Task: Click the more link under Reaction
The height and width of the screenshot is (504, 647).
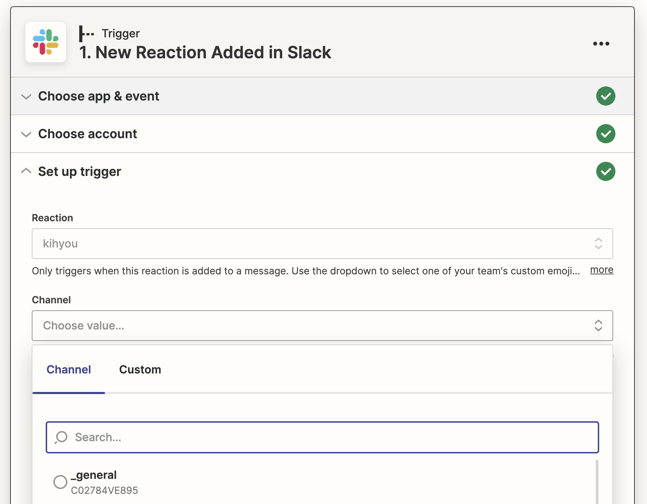Action: coord(602,270)
